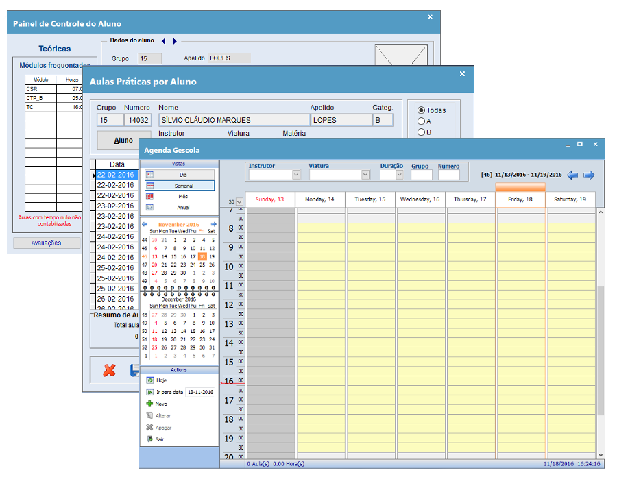
Task: Select the Todas radio button
Action: [421, 110]
